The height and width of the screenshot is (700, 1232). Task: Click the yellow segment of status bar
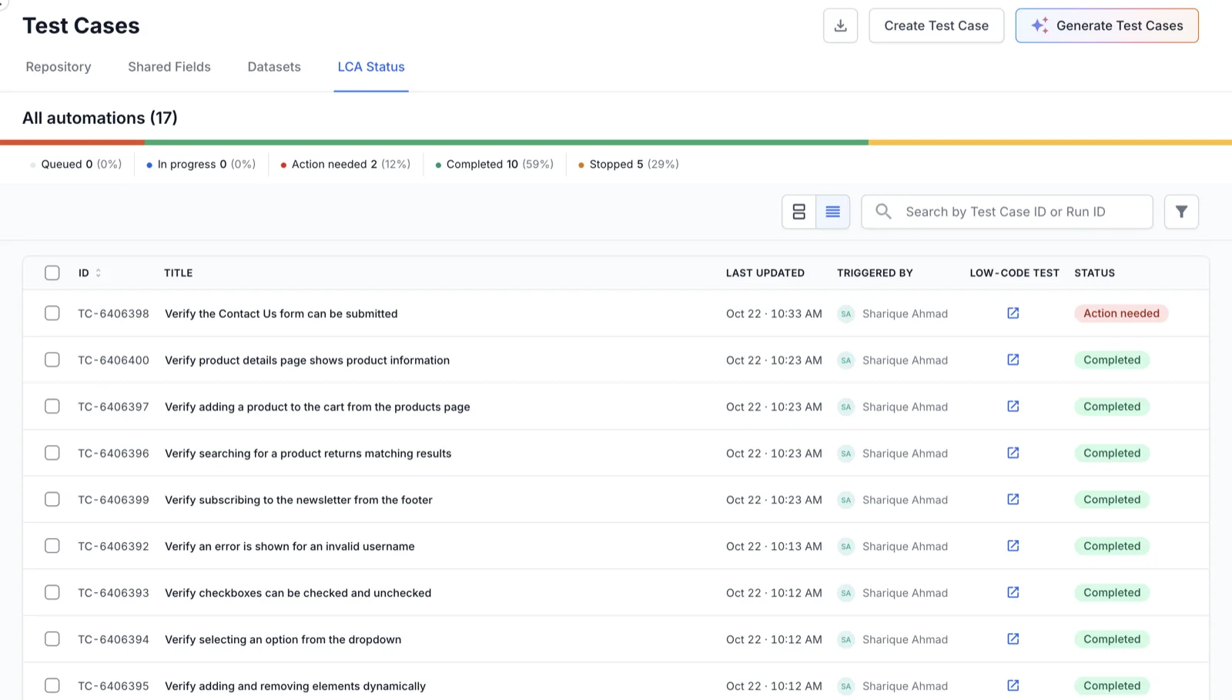pyautogui.click(x=1050, y=142)
